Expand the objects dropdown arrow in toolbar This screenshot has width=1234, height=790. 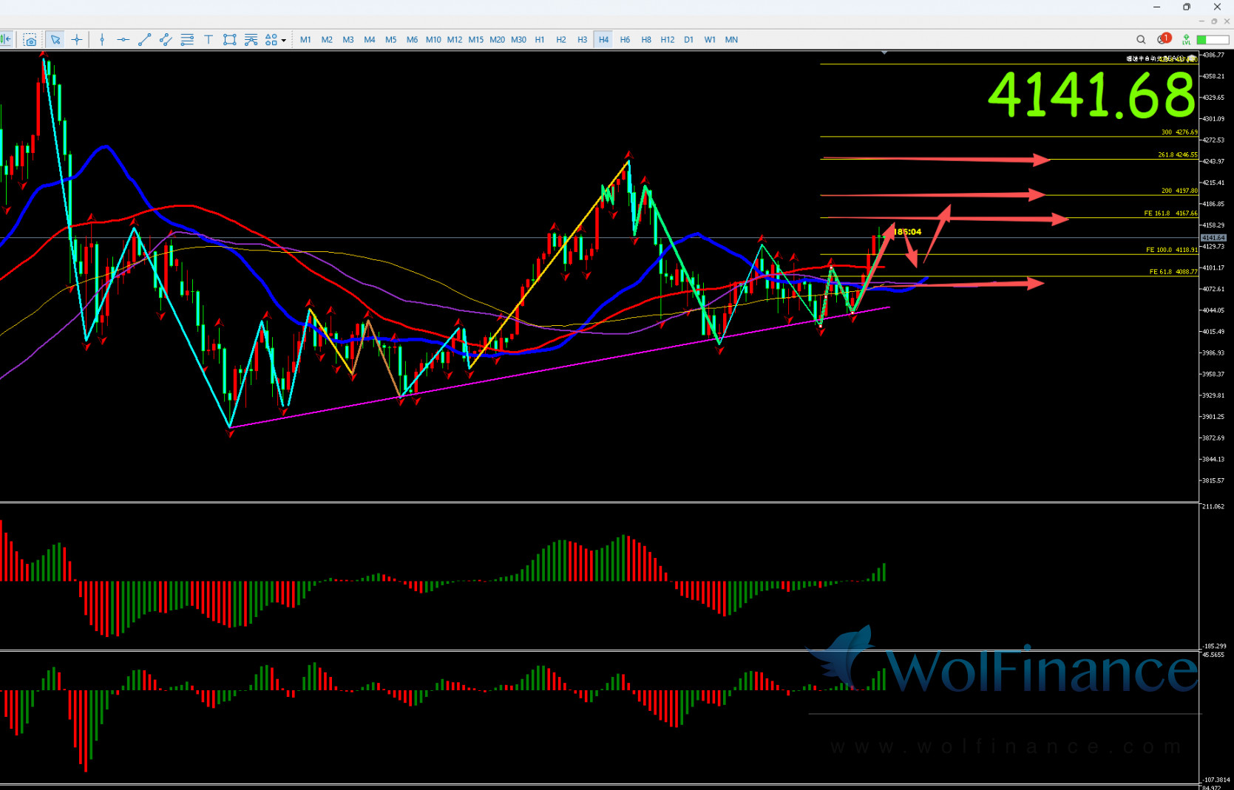click(284, 41)
